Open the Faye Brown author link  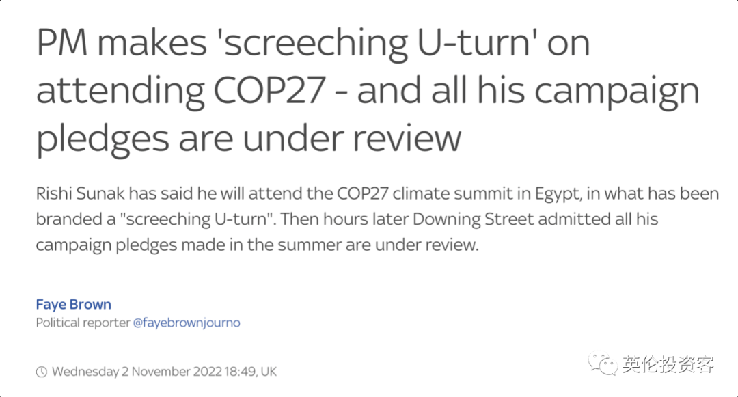(73, 305)
